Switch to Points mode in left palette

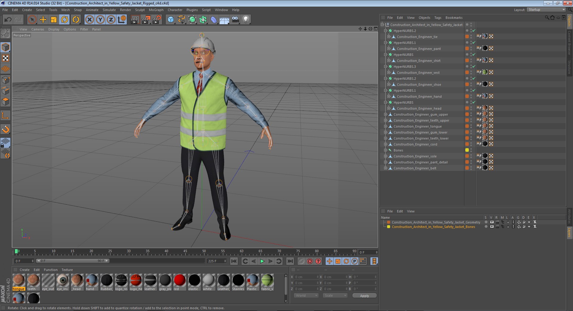click(5, 80)
